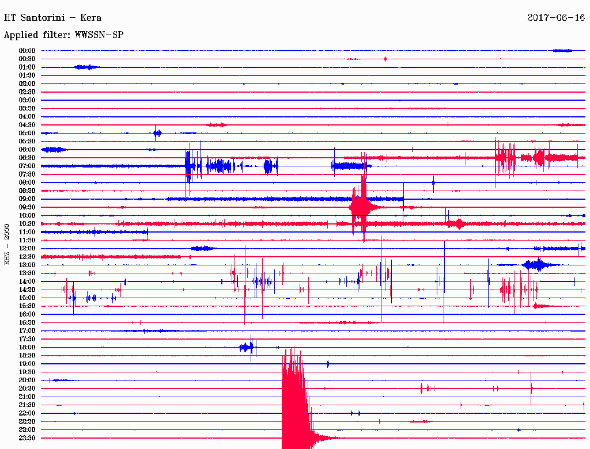Select the 22:30 time label

(27, 421)
